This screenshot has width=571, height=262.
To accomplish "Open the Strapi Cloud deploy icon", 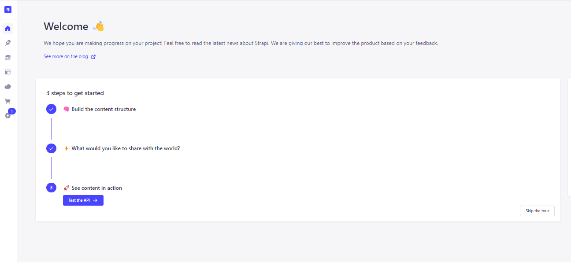I will coord(8,87).
